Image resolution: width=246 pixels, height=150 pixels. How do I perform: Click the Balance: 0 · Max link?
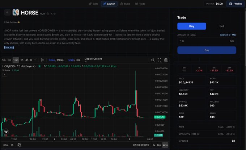(x=228, y=35)
